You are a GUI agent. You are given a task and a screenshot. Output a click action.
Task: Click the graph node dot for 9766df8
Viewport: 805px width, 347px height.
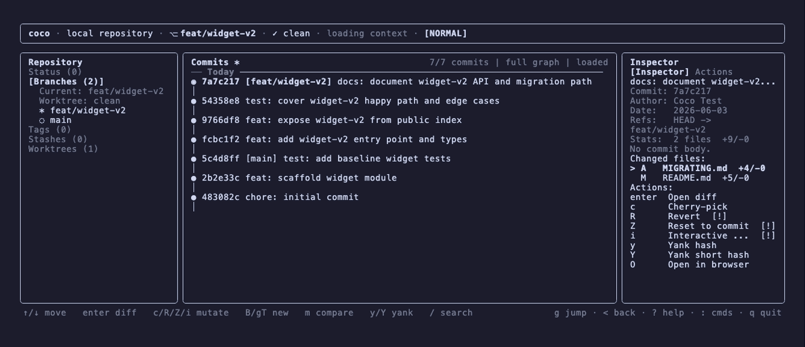coord(193,120)
